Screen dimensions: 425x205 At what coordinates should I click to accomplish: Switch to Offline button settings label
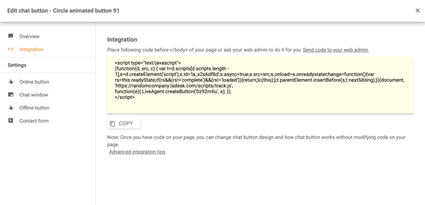tap(34, 108)
